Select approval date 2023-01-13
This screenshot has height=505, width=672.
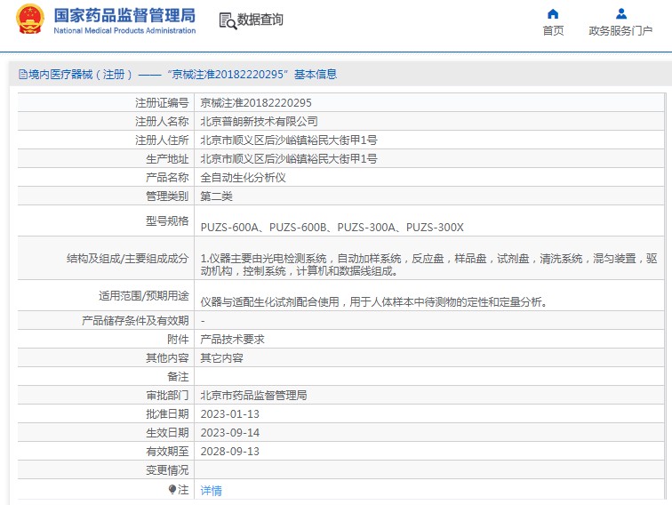[229, 414]
